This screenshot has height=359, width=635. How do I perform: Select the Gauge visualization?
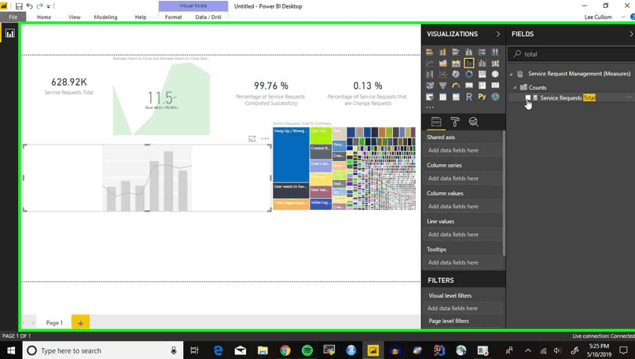456,86
